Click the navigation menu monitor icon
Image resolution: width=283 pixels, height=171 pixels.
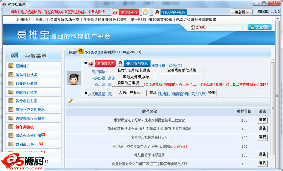(x=14, y=55)
